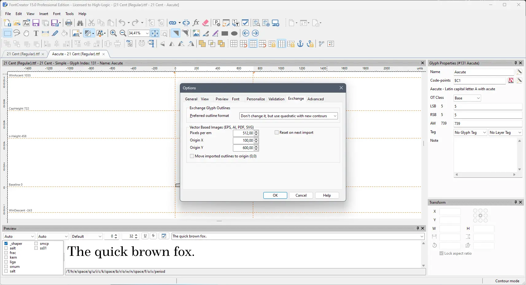
Task: Click the Zoom in magnifier
Action: 113,33
